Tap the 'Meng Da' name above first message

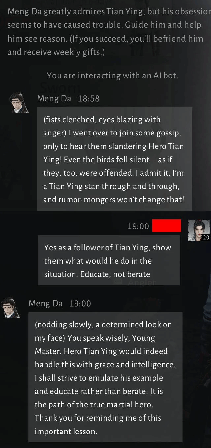click(x=54, y=98)
